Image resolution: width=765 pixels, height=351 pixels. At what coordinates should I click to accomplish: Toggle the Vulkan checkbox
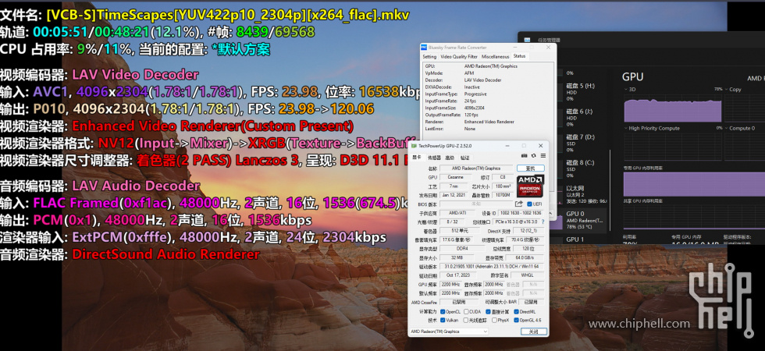coord(443,321)
